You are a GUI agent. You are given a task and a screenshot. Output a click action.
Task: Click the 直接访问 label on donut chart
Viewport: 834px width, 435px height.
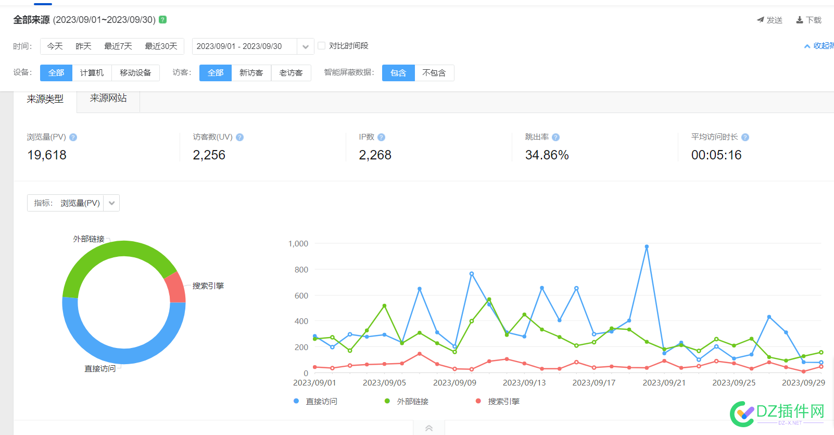(100, 369)
